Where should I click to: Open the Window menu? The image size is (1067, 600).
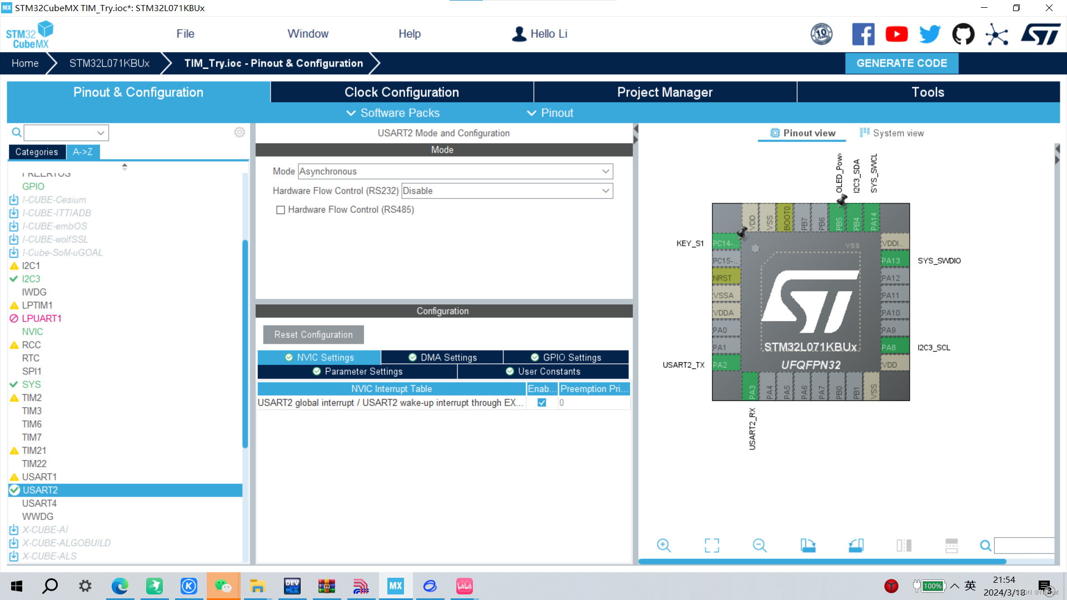tap(308, 34)
